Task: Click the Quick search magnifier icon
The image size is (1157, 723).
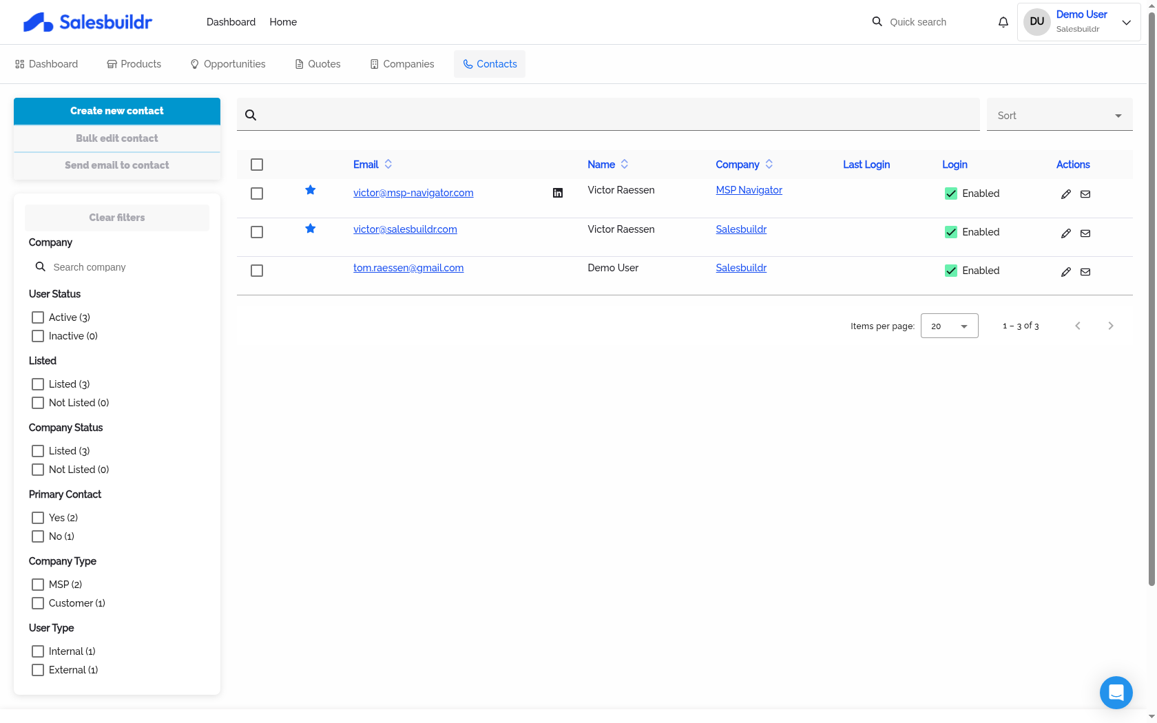Action: pyautogui.click(x=877, y=21)
